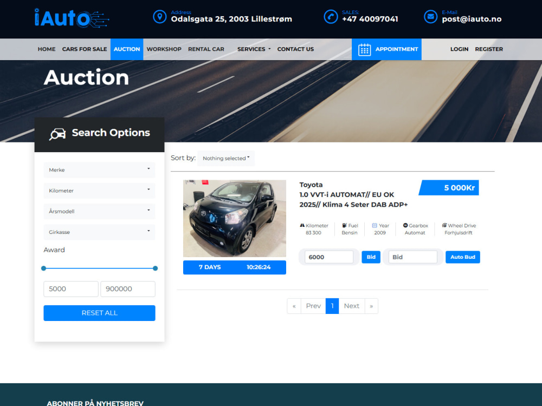
Task: Open the Rental Car page
Action: coord(206,49)
